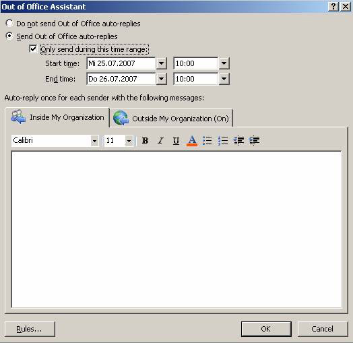Screen dimensions: 353x343
Task: Apply numbered list formatting
Action: 223,141
